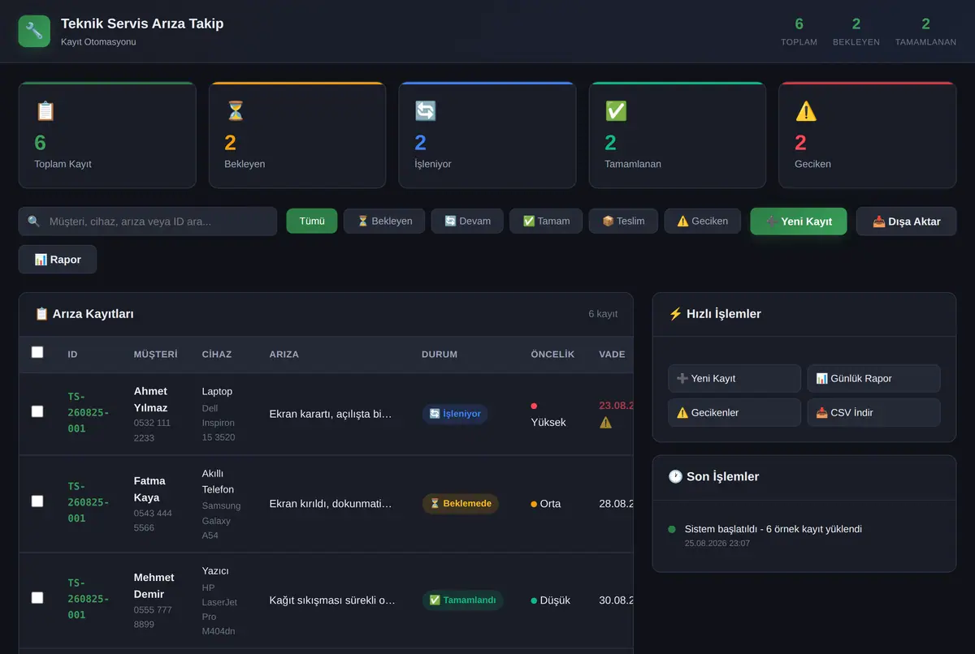
Task: Click the overdue warning icon under date 23.08
Action: click(x=605, y=423)
